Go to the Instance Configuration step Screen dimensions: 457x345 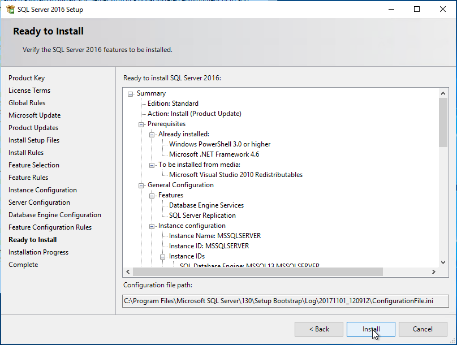(42, 190)
